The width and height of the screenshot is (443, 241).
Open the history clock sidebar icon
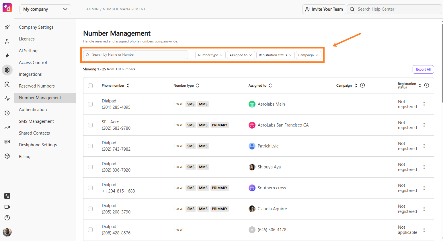7,113
